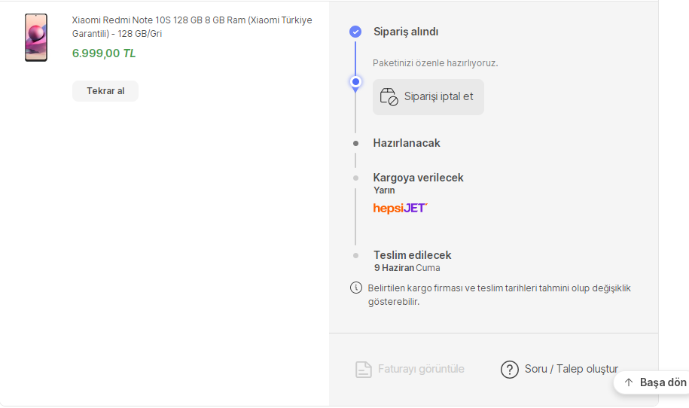Click the info icon beside delivery note
Image resolution: width=689 pixels, height=408 pixels.
(x=356, y=288)
